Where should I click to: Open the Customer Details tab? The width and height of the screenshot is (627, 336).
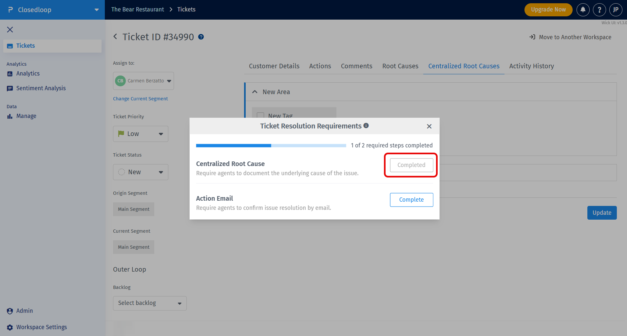click(x=274, y=66)
